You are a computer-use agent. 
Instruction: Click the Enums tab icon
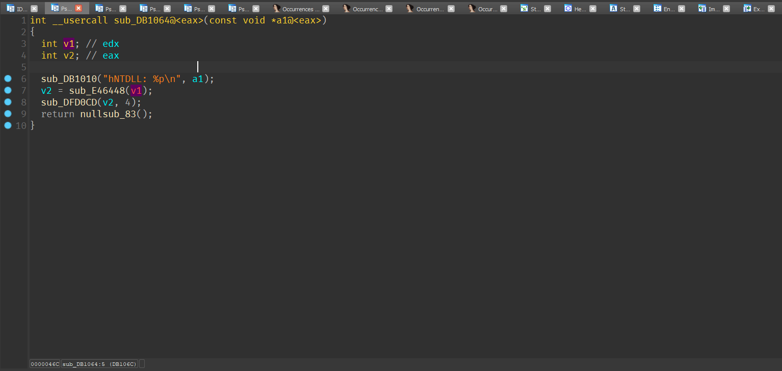(x=658, y=9)
